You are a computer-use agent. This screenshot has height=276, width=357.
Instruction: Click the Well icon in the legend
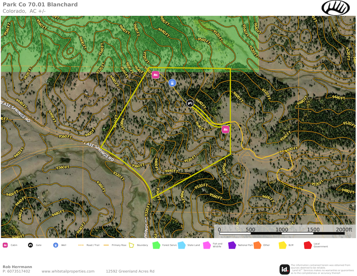coord(56,245)
